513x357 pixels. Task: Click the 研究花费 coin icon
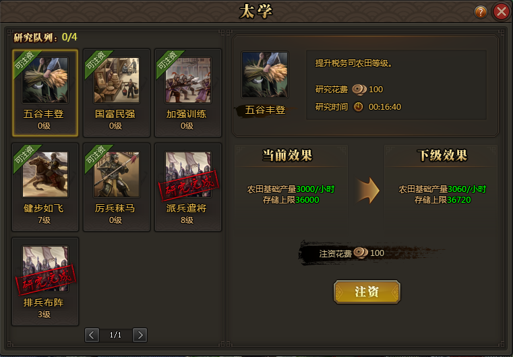[x=359, y=89]
